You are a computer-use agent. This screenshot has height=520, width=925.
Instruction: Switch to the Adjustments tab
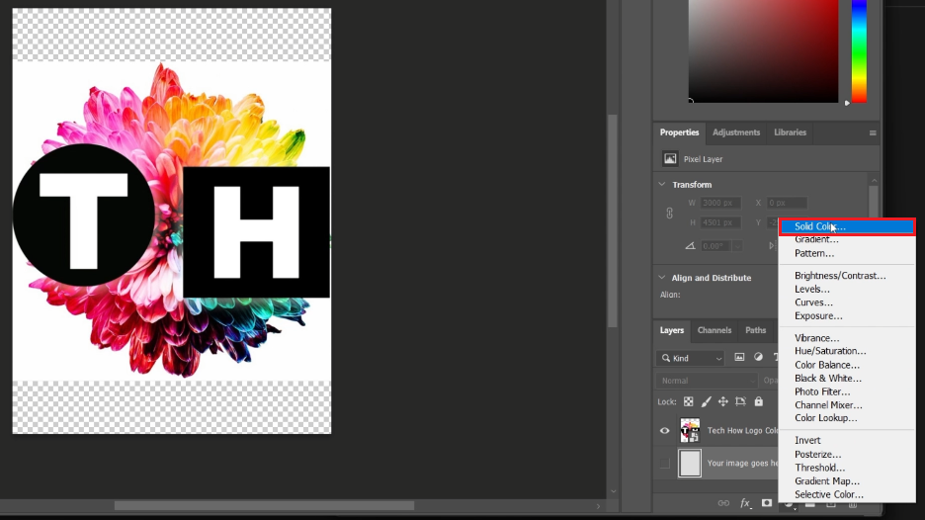[x=736, y=132]
